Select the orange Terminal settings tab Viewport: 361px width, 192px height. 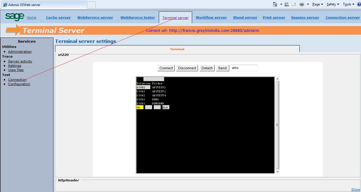pyautogui.click(x=177, y=49)
